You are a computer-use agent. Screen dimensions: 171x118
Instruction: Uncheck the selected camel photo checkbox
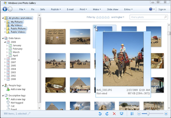tap(95, 27)
